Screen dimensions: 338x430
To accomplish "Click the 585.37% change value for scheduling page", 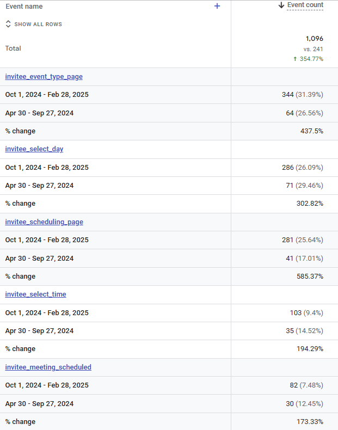I will pos(310,276).
